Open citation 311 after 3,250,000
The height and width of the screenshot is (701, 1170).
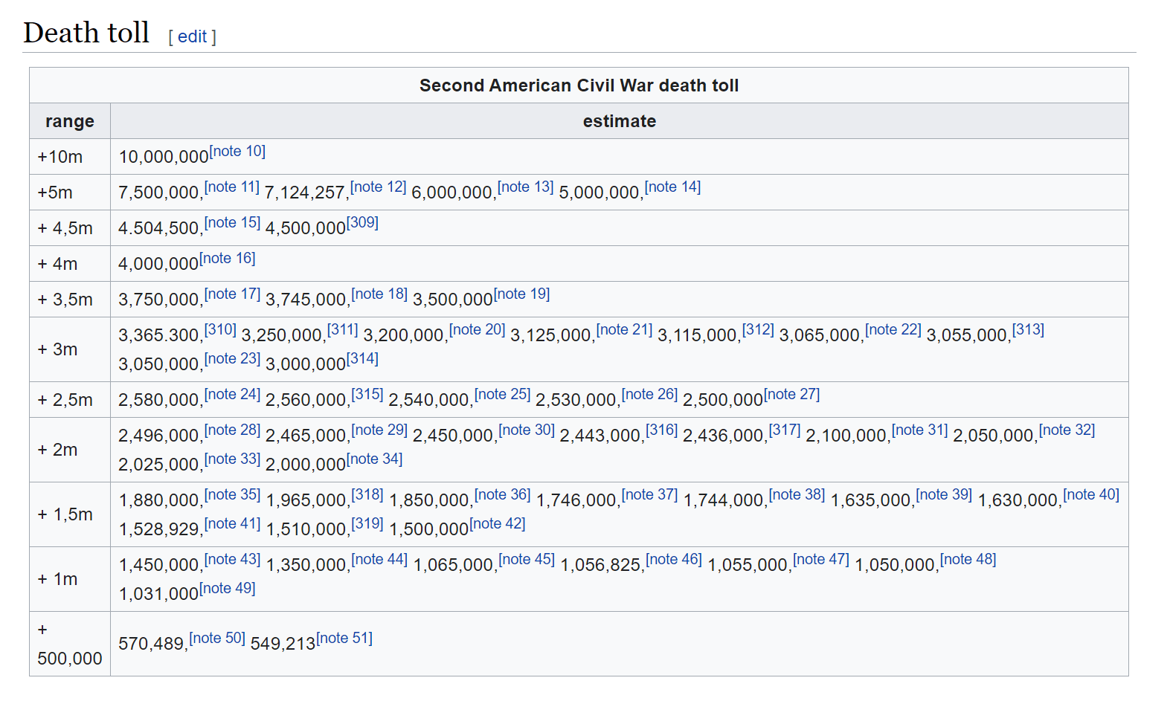pos(343,329)
